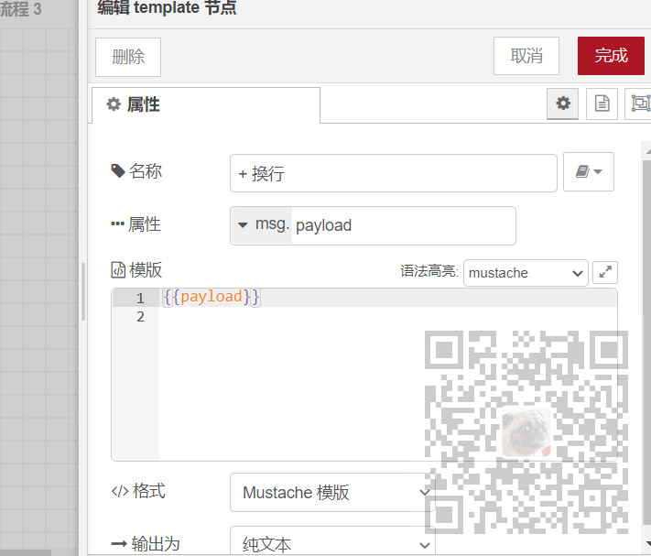Click the 名称 name input field
The width and height of the screenshot is (651, 556).
[393, 173]
